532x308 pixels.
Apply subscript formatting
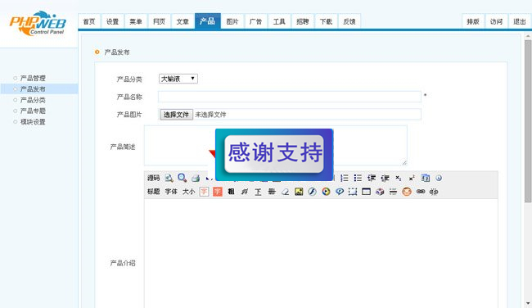(x=399, y=178)
